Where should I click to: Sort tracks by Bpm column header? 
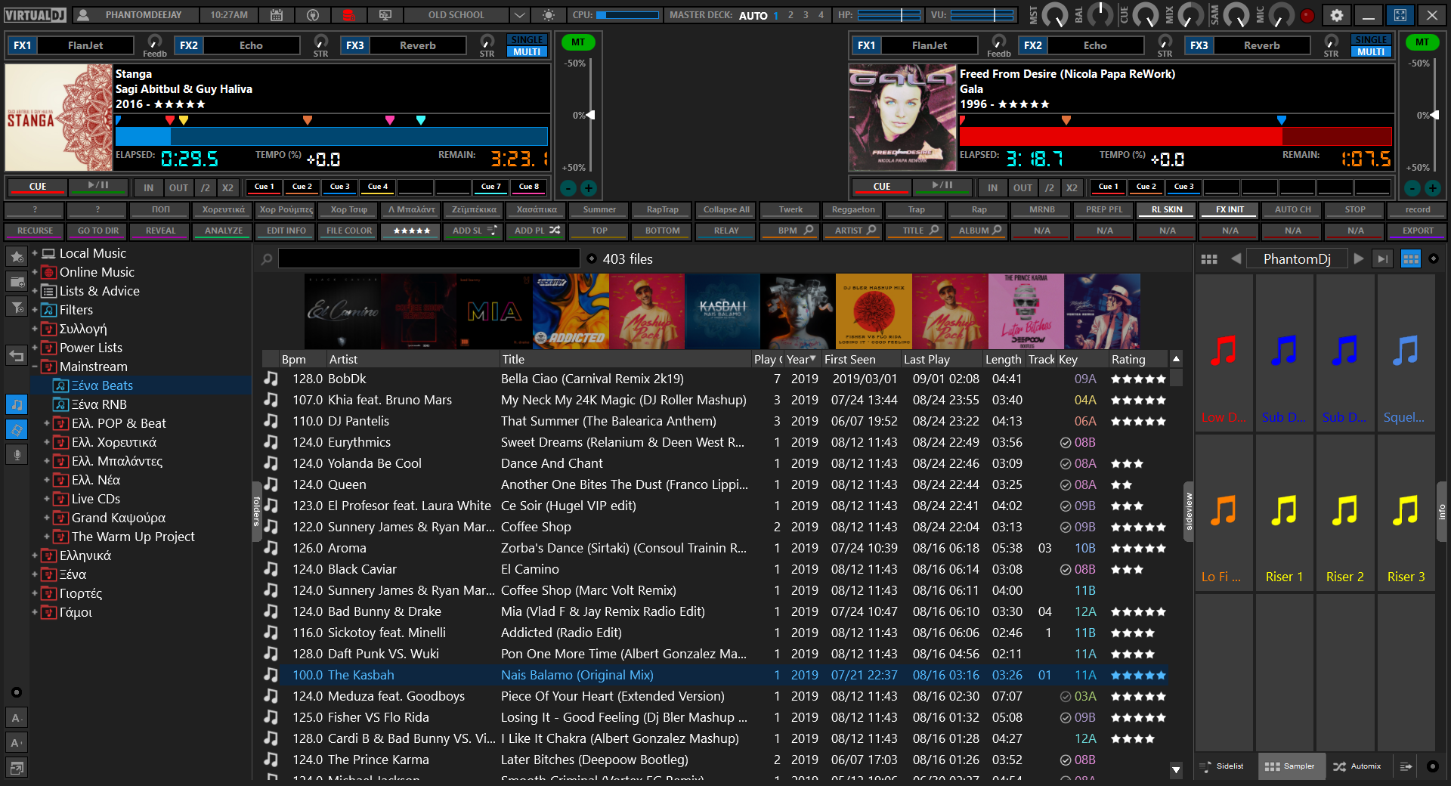302,360
